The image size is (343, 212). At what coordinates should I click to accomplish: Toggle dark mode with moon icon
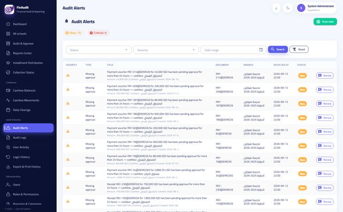pyautogui.click(x=288, y=9)
